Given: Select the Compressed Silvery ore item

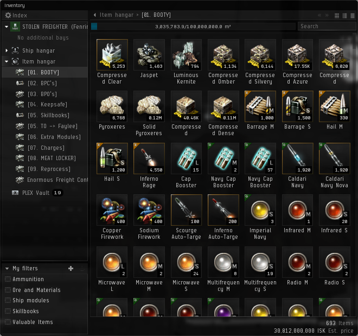Looking at the screenshot, I should click(x=260, y=55).
